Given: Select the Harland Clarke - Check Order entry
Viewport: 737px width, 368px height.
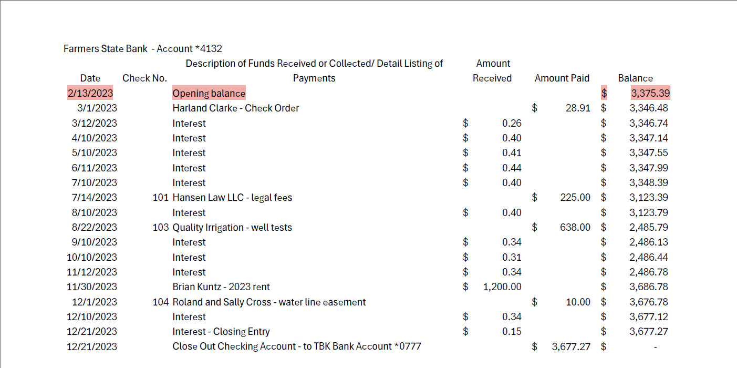Looking at the screenshot, I should tap(236, 108).
